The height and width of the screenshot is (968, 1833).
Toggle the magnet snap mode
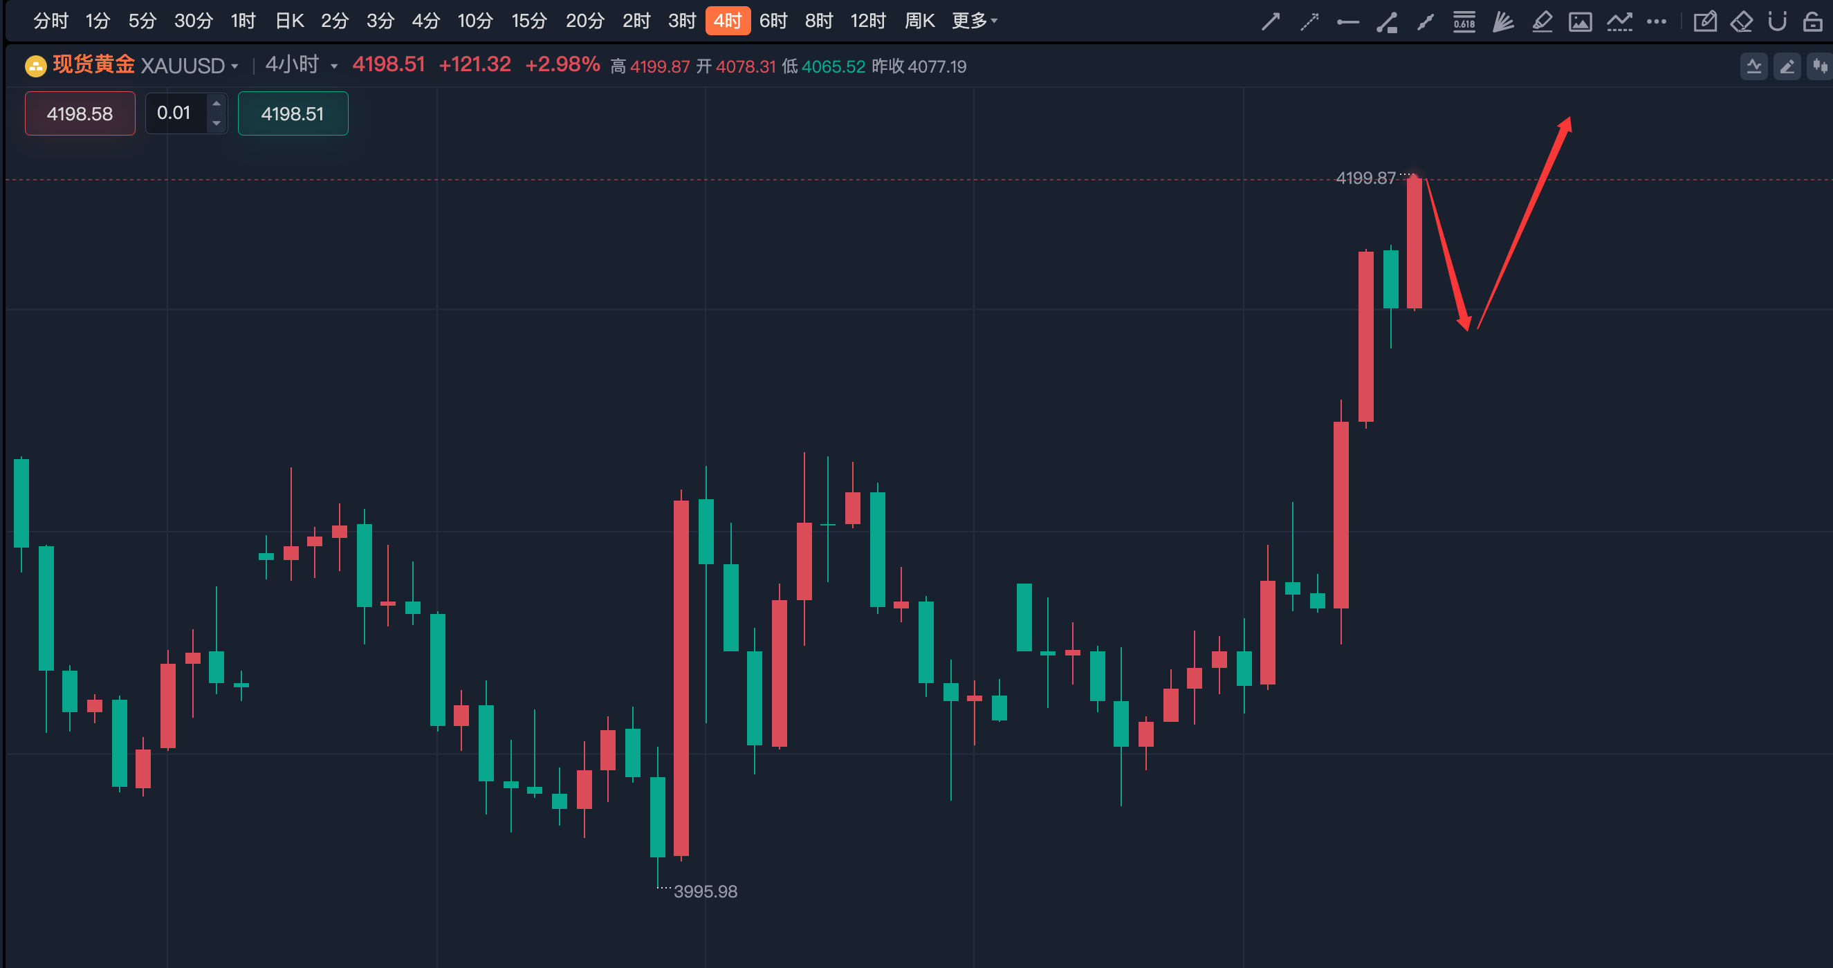point(1777,22)
